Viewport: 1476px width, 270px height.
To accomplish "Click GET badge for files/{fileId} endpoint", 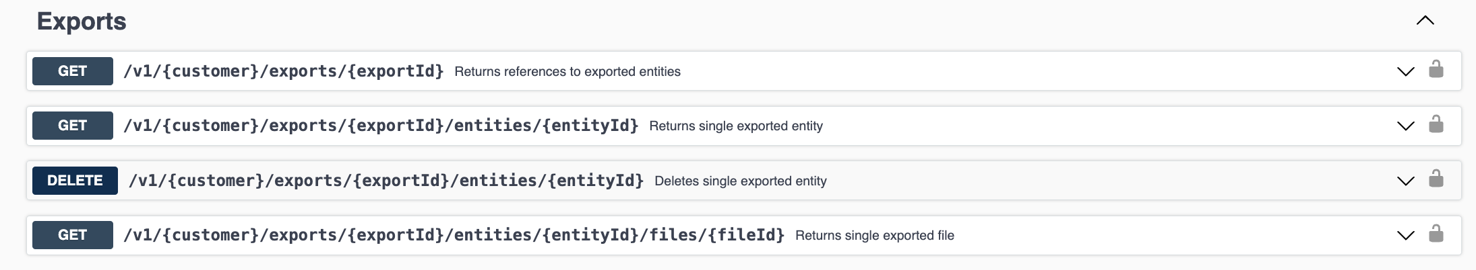I will pos(72,235).
